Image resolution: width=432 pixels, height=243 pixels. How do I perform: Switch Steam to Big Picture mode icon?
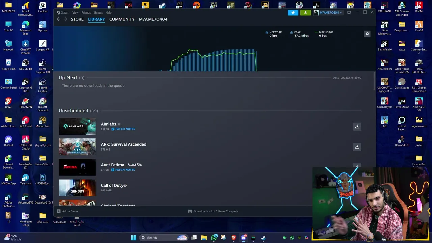click(x=349, y=12)
